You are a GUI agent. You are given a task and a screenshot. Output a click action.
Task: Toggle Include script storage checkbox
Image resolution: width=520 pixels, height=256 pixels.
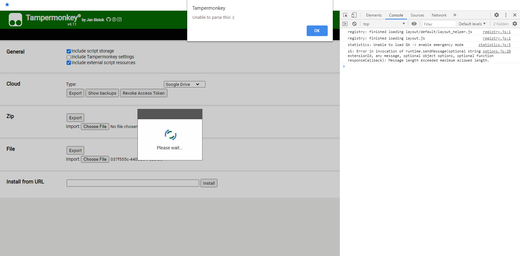pyautogui.click(x=69, y=51)
